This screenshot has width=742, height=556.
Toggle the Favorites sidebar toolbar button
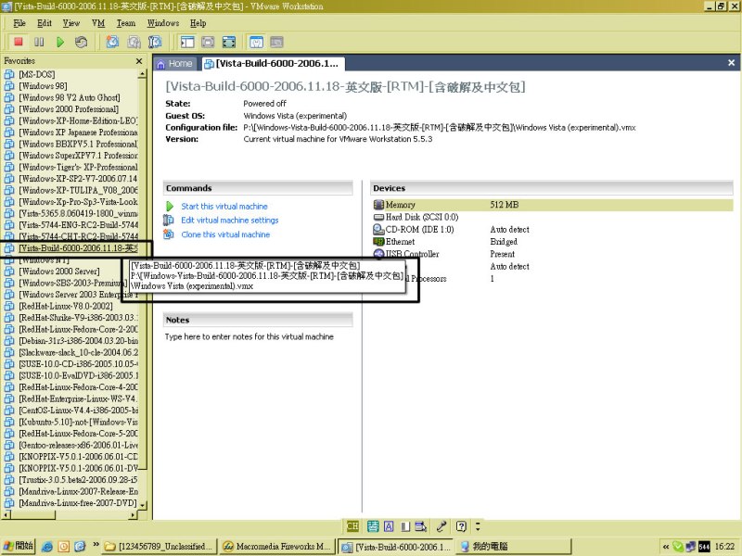[x=187, y=42]
